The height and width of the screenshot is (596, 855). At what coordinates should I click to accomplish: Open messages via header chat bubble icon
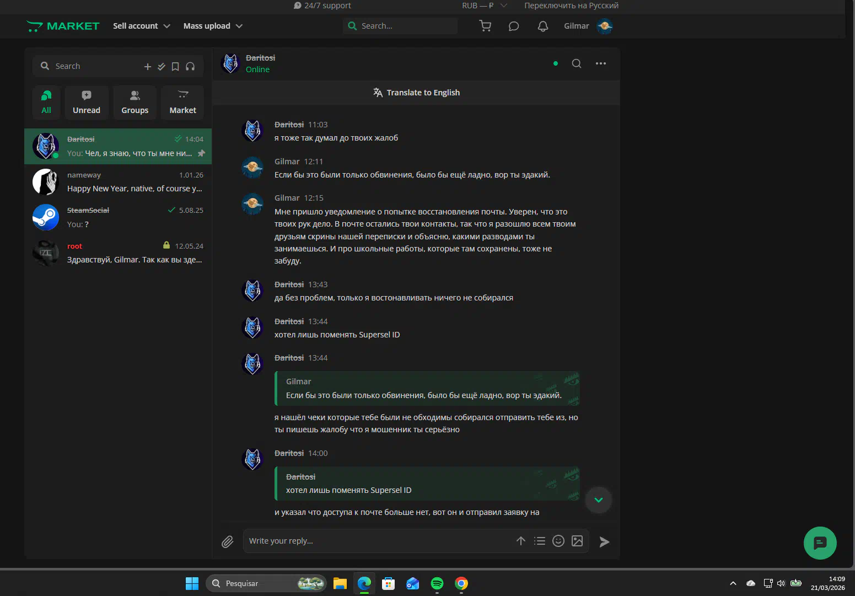514,26
